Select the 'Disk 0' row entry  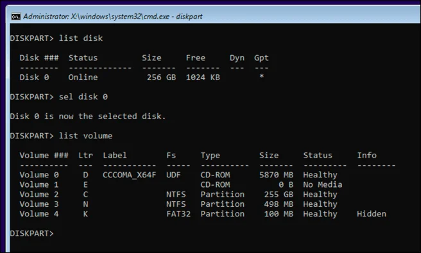(x=34, y=78)
